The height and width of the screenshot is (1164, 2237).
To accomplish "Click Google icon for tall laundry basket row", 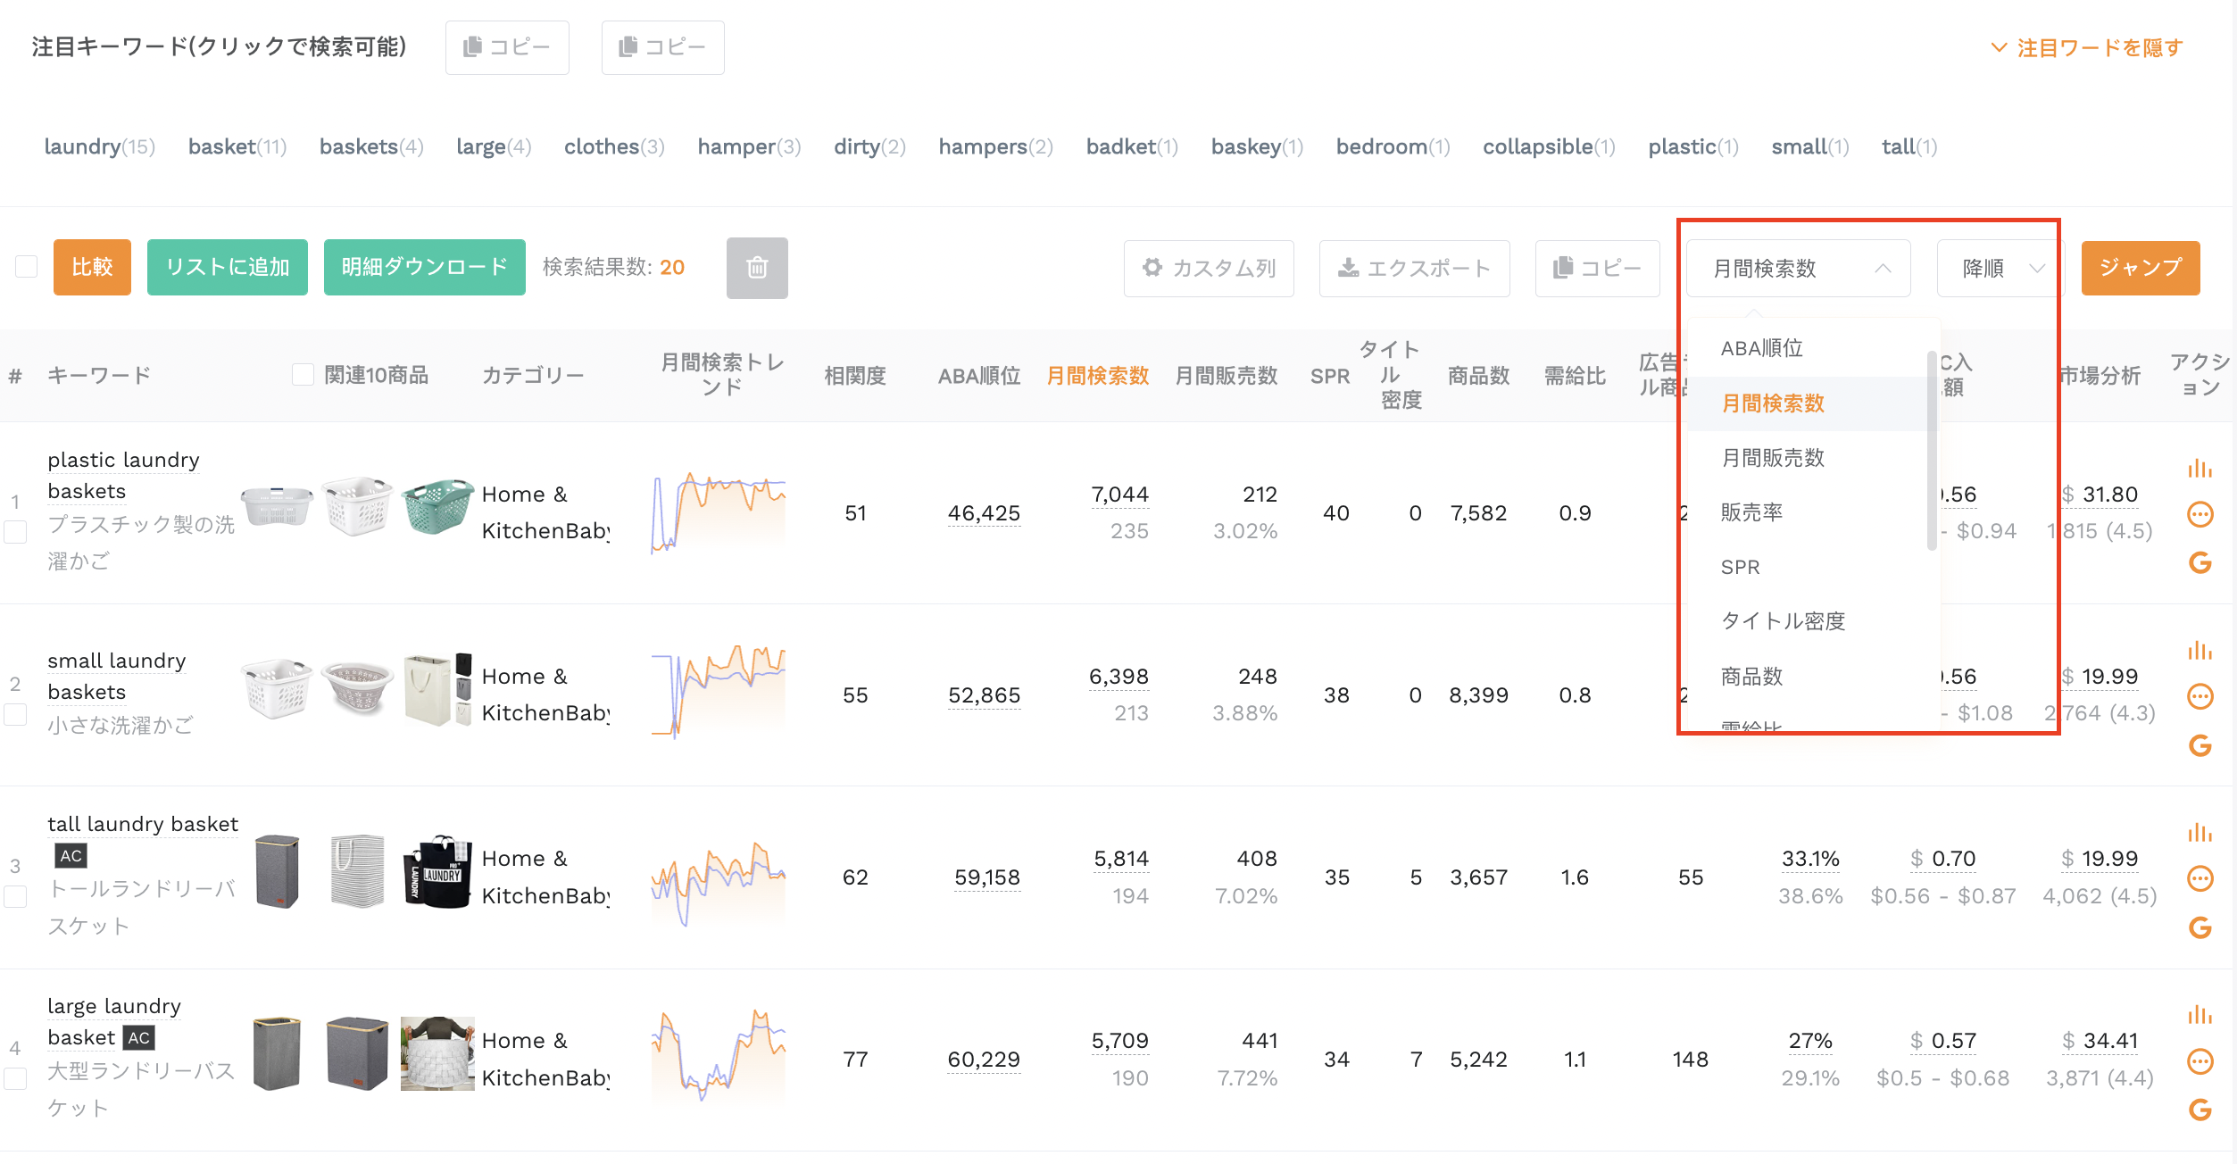I will [2200, 927].
